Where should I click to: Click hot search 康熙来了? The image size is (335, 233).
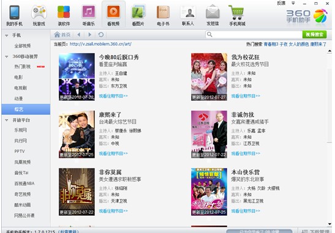point(318,44)
